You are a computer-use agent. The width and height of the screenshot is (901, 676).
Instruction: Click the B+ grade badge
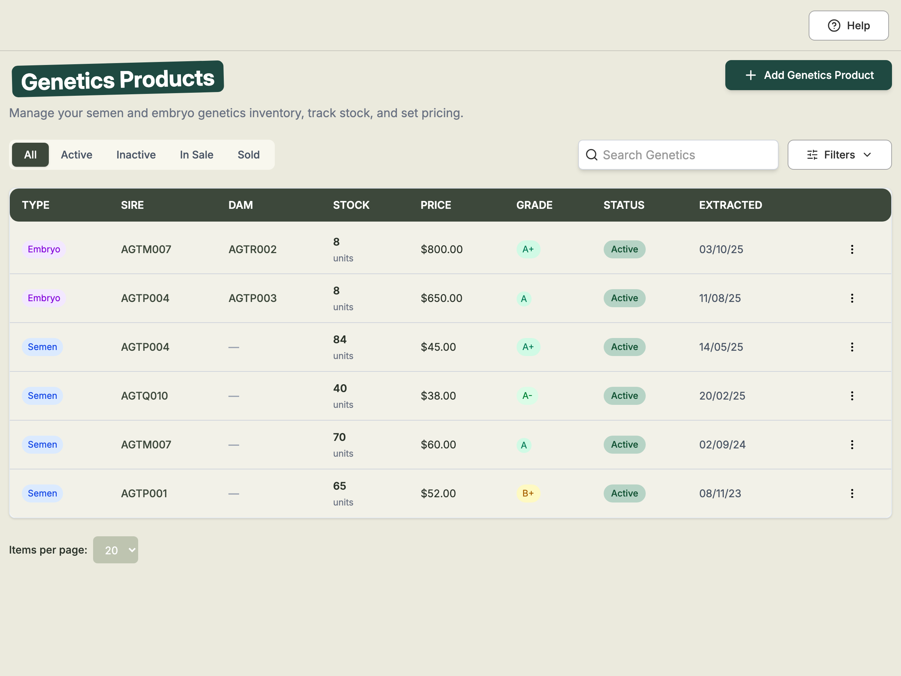coord(528,493)
